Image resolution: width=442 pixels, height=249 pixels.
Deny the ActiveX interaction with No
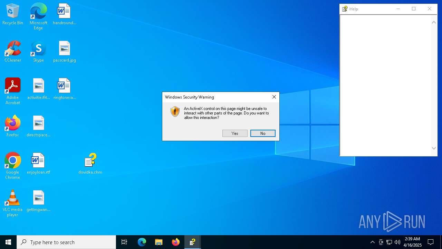(x=263, y=133)
